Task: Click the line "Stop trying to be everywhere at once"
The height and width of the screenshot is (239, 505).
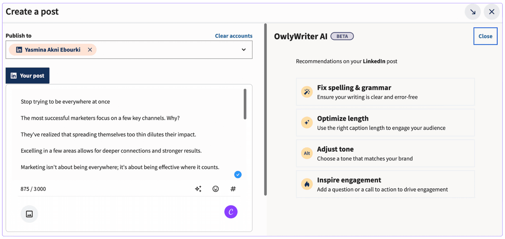Action: (x=65, y=102)
